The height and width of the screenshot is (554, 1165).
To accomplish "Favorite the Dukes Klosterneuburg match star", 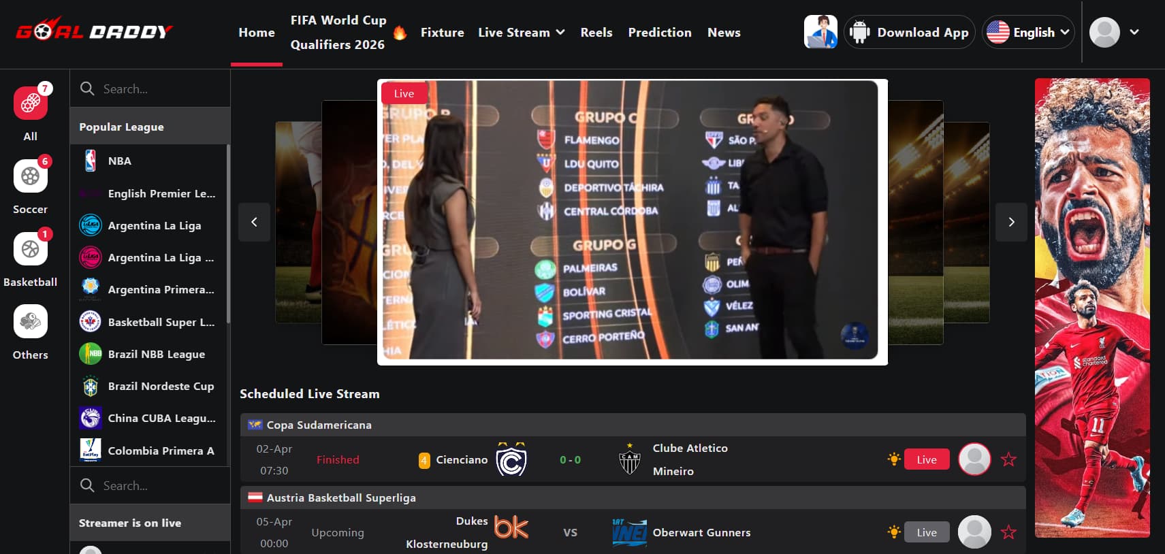I will pos(1008,532).
